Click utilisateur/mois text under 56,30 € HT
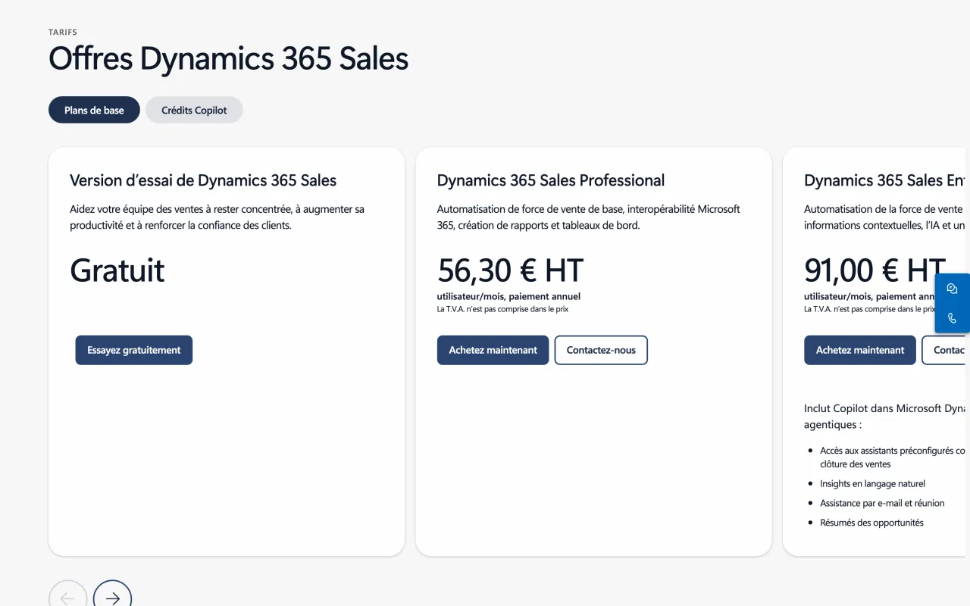The height and width of the screenshot is (606, 970). pos(508,297)
